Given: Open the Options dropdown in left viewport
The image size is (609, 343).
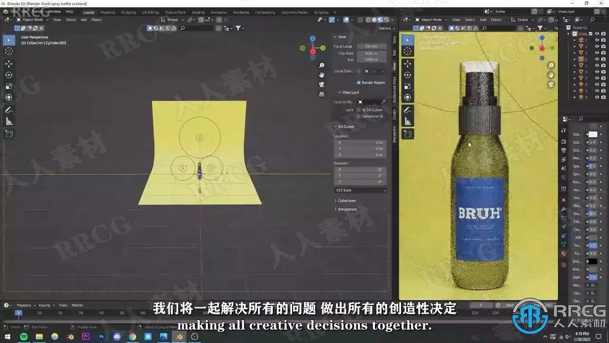Looking at the screenshot, I should [385, 28].
